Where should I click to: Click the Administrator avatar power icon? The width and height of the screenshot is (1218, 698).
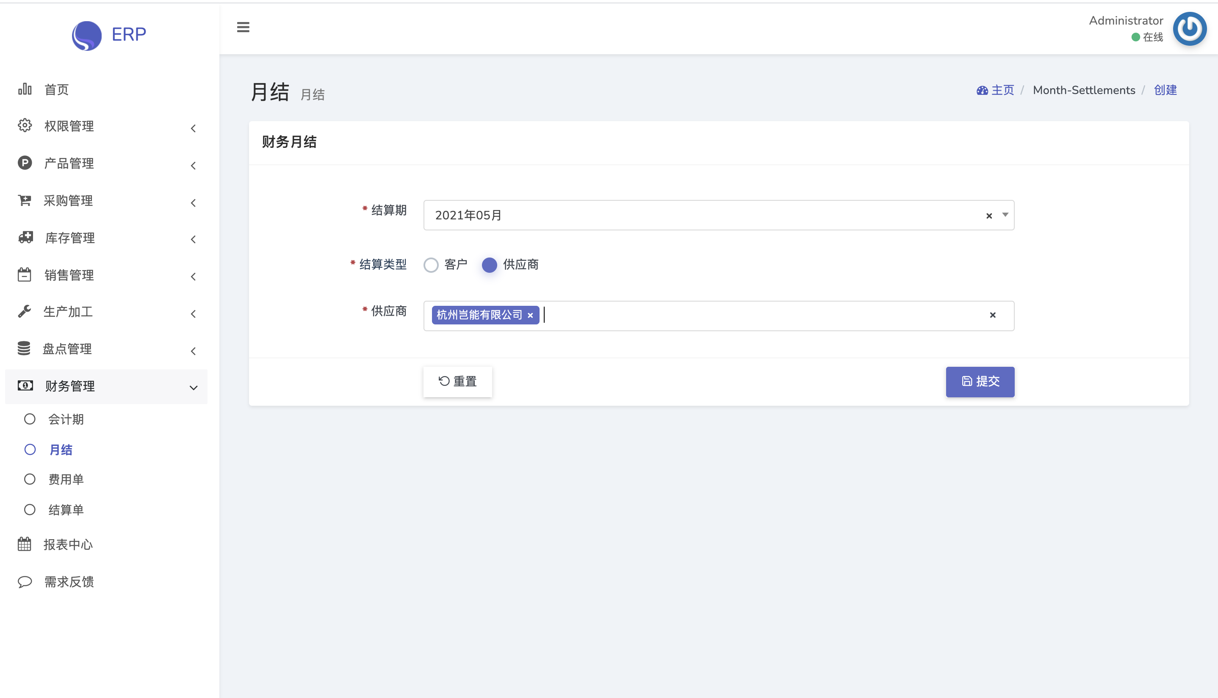pos(1189,29)
